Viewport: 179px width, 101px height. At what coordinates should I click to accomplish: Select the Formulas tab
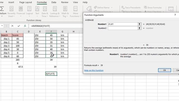[x=42, y=2]
